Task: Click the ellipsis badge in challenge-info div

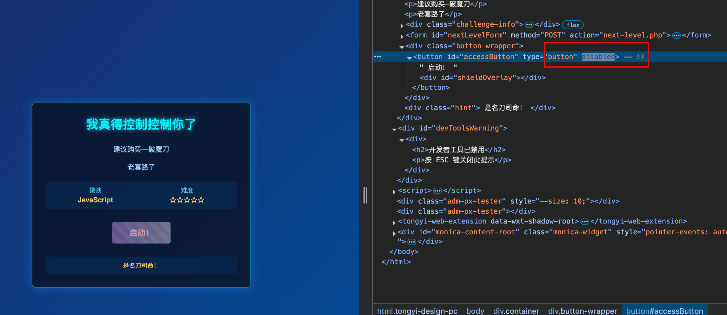Action: click(x=529, y=25)
